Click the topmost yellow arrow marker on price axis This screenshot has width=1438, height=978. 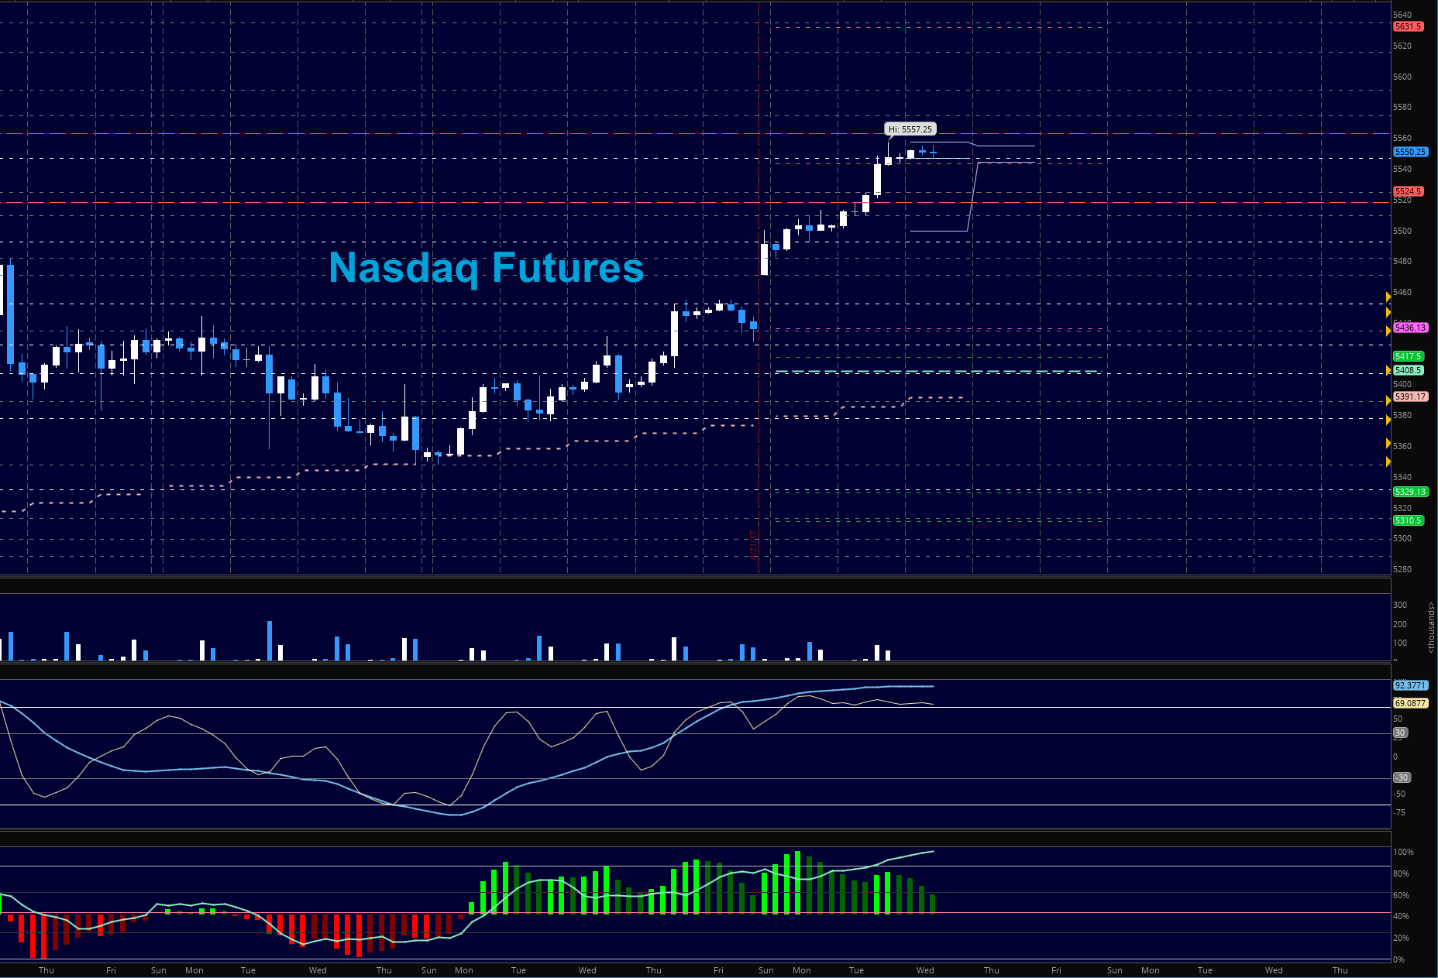pyautogui.click(x=1388, y=297)
